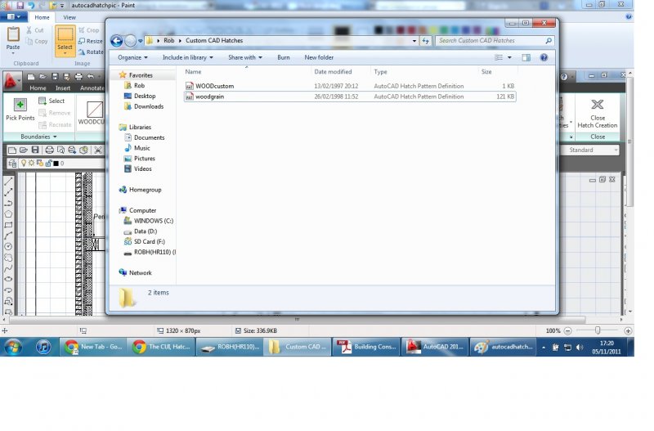The width and height of the screenshot is (654, 431).
Task: Open the Organize menu
Action: tap(132, 57)
